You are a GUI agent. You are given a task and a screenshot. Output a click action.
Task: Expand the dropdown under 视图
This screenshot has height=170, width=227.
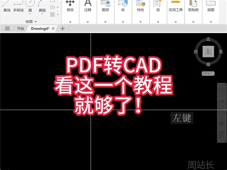coord(211,22)
